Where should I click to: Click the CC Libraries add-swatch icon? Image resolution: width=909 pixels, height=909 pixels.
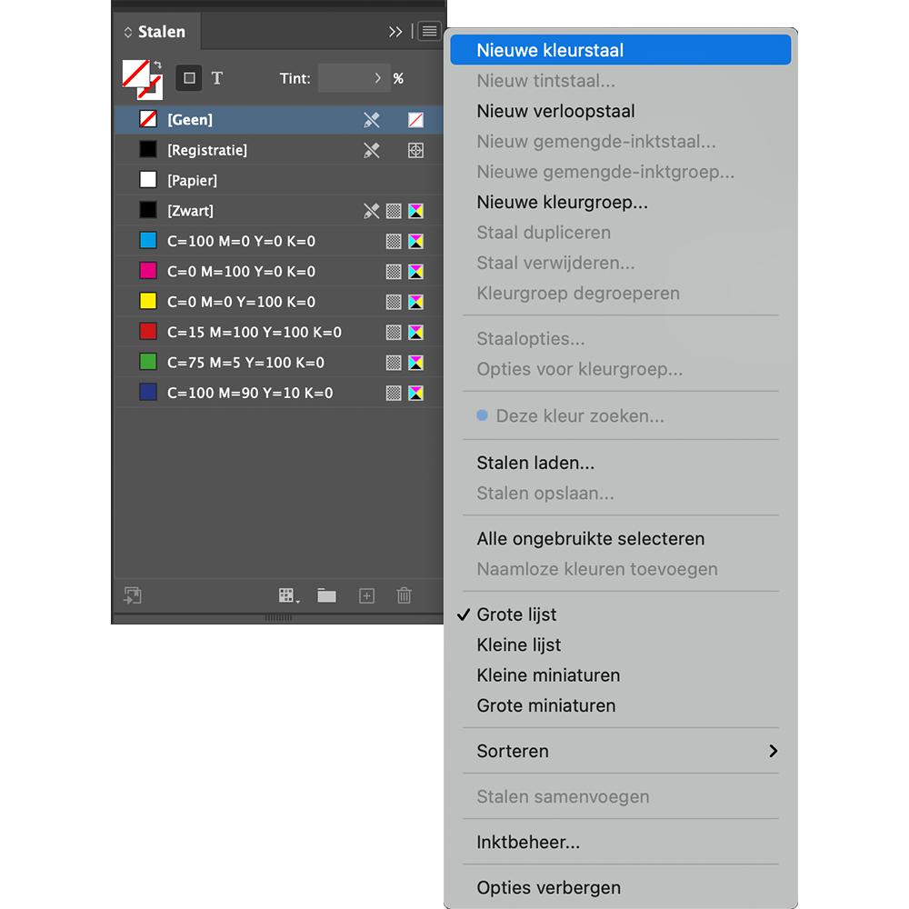(132, 595)
